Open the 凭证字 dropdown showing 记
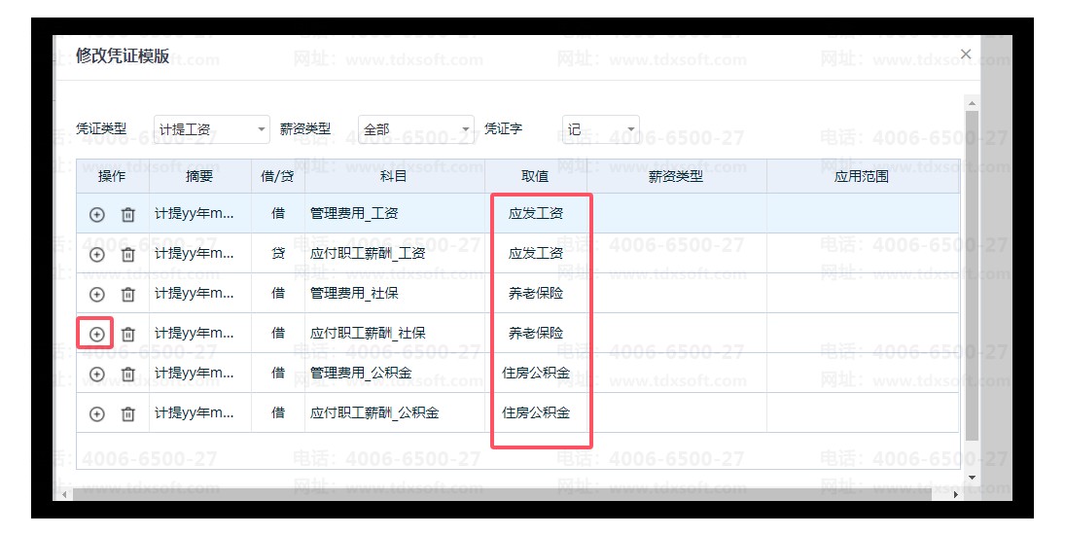Viewport: 1065px width, 536px height. tap(600, 129)
